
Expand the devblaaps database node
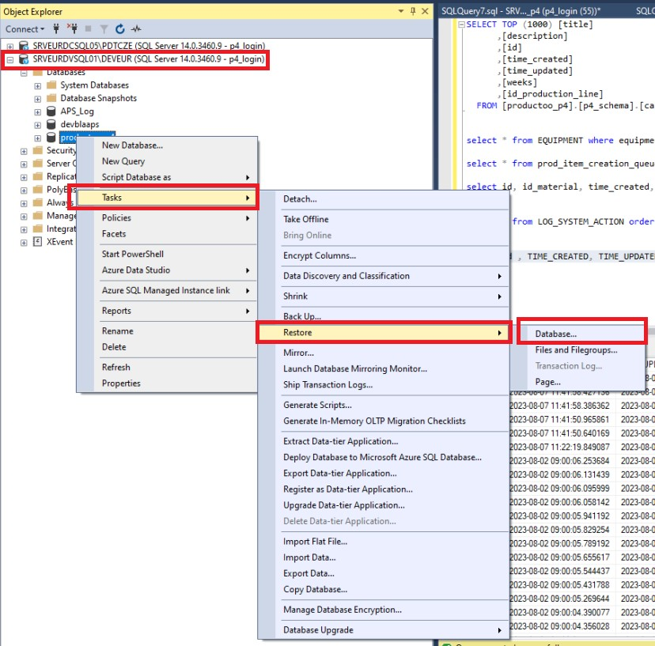[x=38, y=125]
